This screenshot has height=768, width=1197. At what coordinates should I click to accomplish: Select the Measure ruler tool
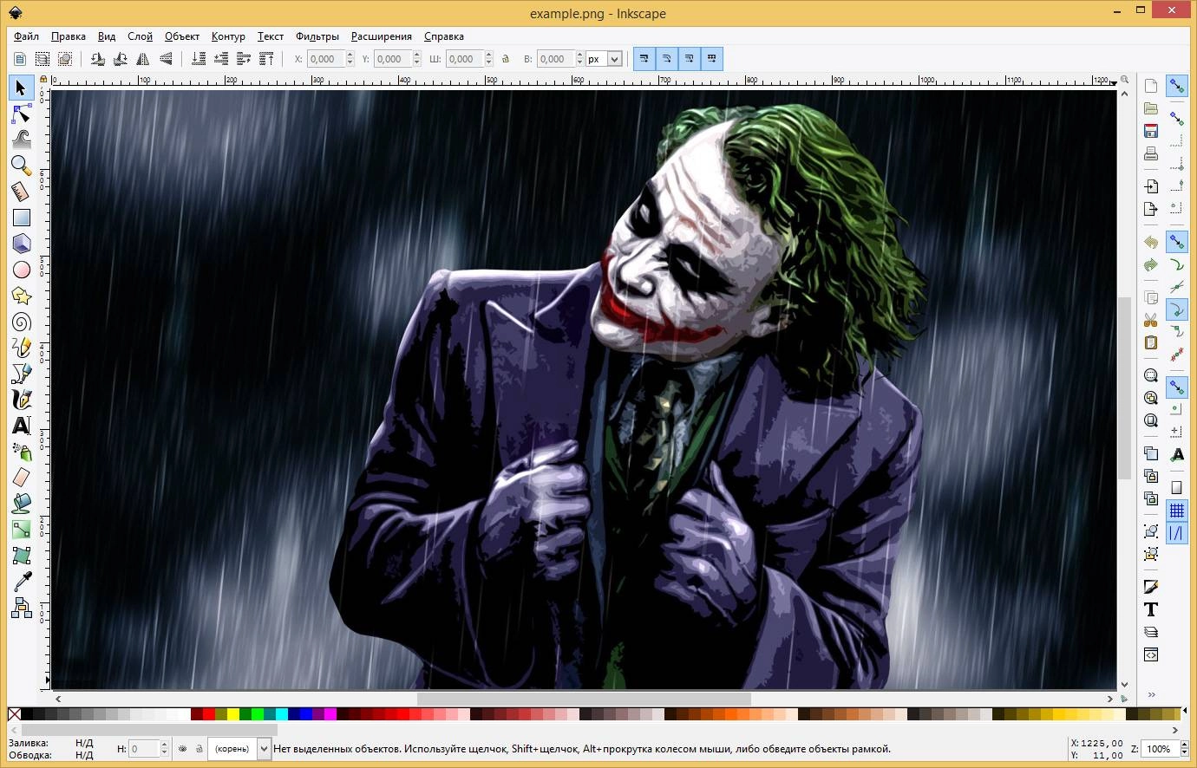pyautogui.click(x=21, y=192)
